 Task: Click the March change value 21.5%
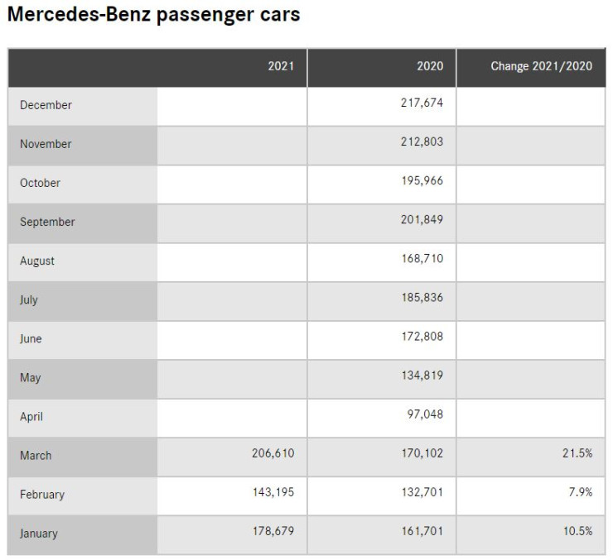[577, 453]
